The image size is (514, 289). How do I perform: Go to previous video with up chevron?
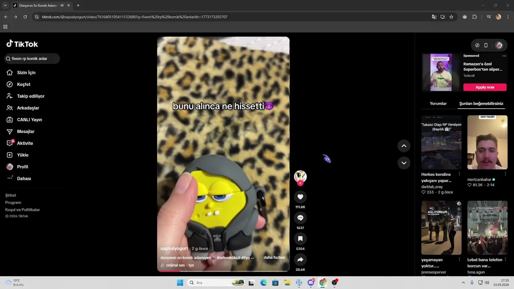(404, 146)
